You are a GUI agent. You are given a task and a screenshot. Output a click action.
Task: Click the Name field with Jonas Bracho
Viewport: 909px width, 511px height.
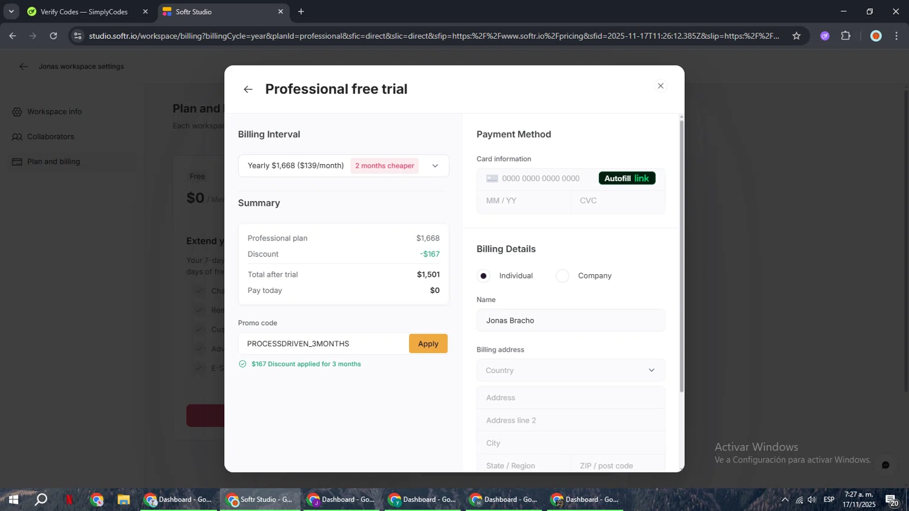click(571, 320)
